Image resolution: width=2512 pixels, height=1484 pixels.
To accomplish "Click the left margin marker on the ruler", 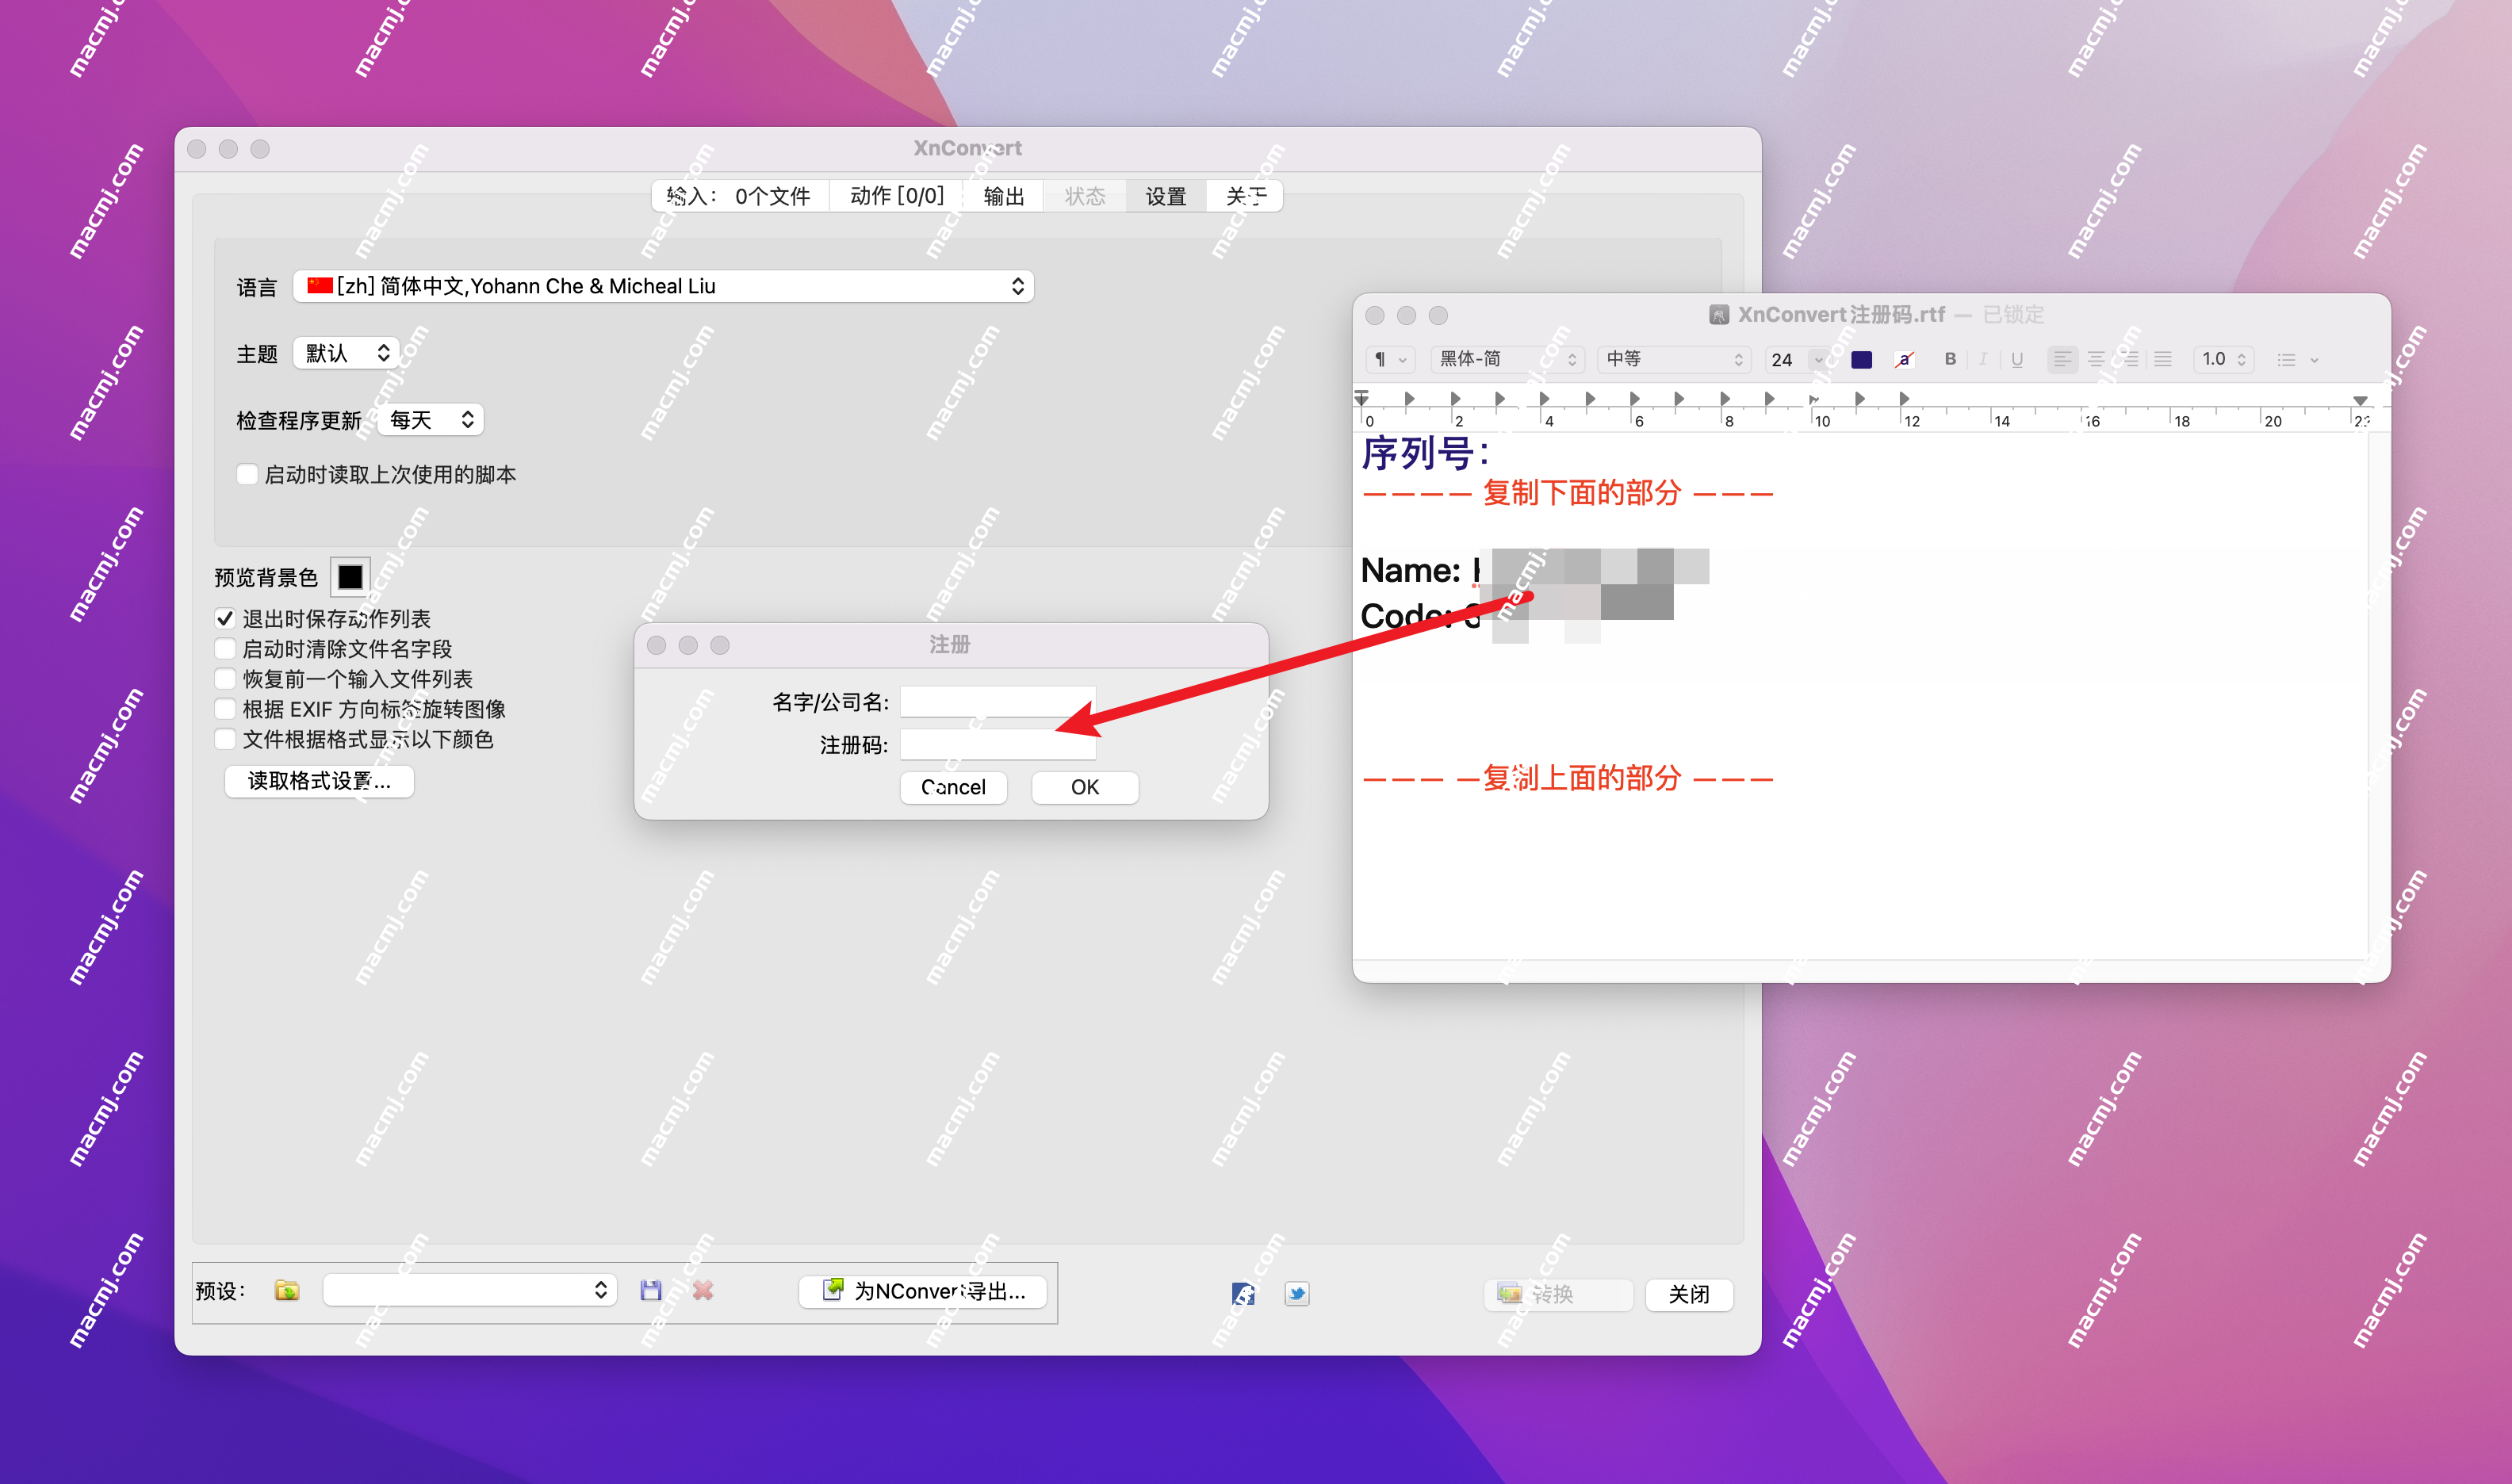I will click(1362, 398).
